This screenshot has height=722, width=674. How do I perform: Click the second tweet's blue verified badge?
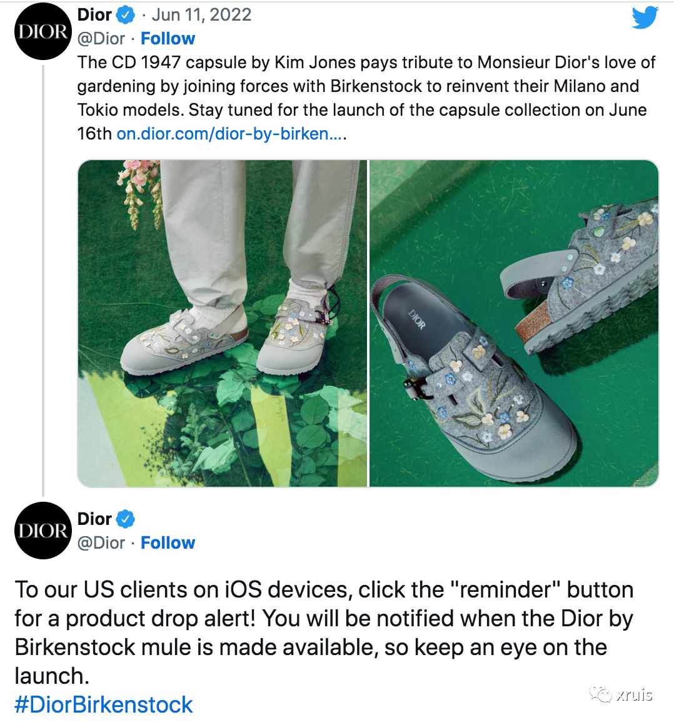[x=125, y=519]
